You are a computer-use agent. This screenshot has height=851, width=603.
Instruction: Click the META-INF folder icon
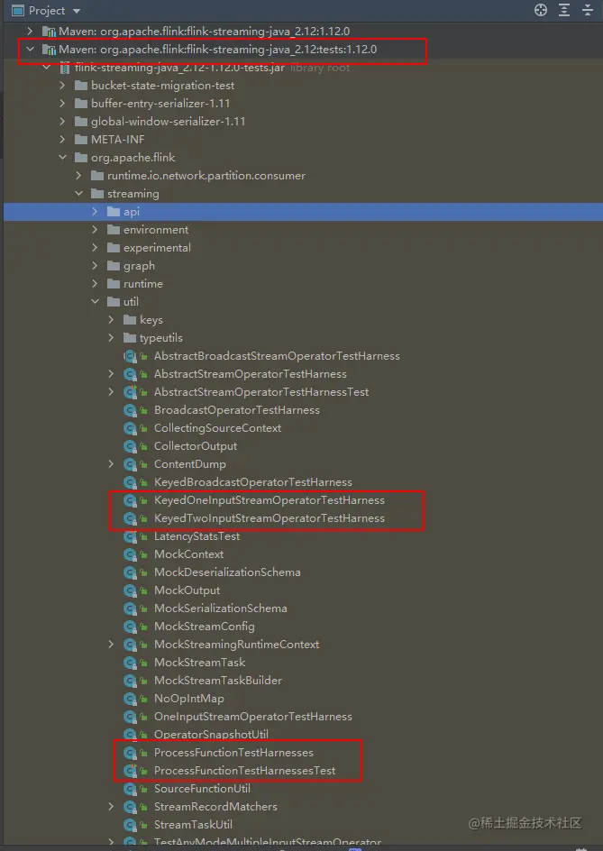coord(81,139)
